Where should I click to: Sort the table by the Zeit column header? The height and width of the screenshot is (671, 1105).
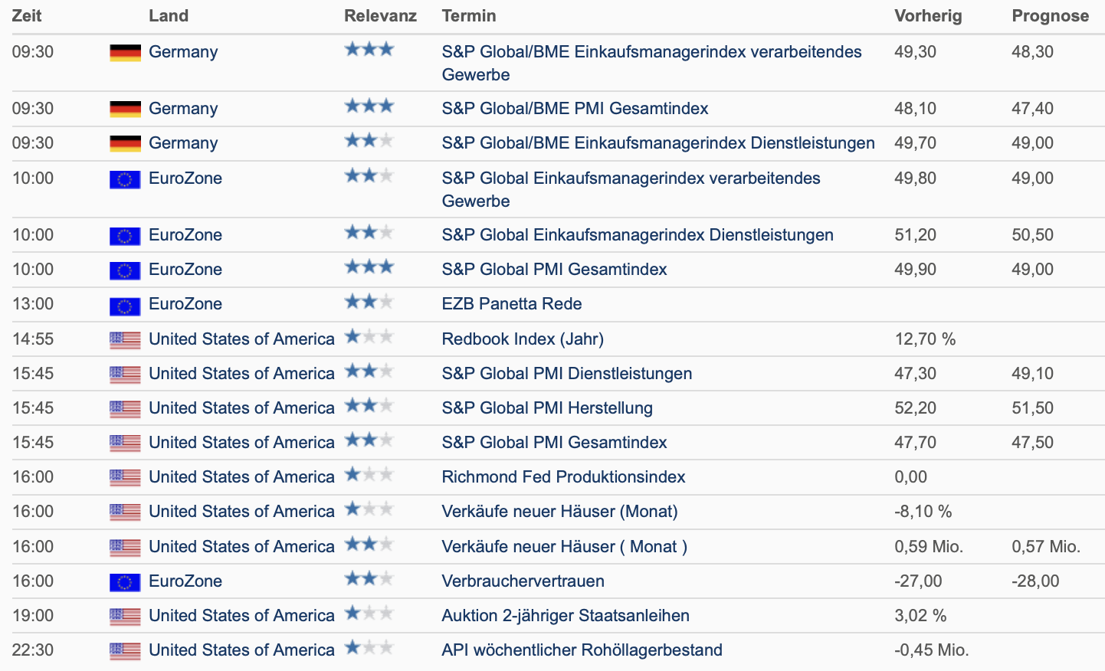click(x=27, y=16)
